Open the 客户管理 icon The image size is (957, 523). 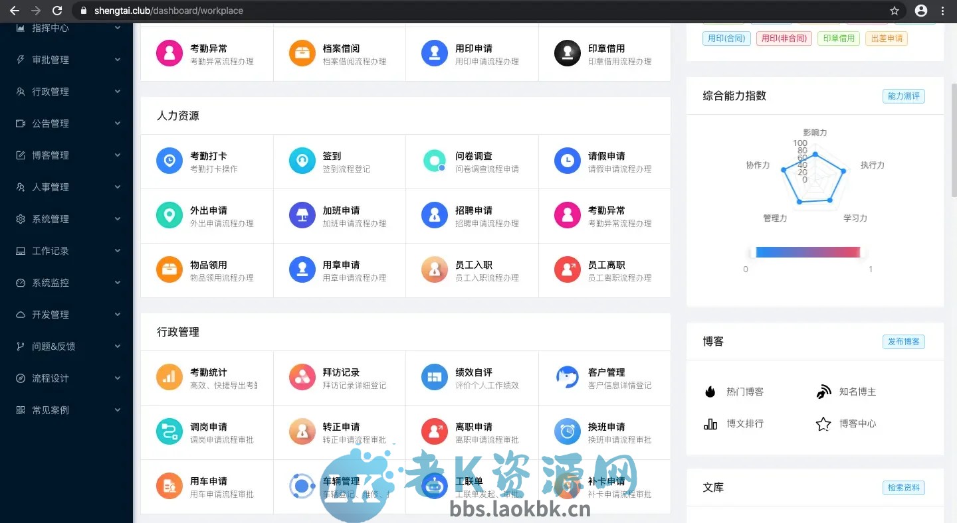(x=568, y=377)
